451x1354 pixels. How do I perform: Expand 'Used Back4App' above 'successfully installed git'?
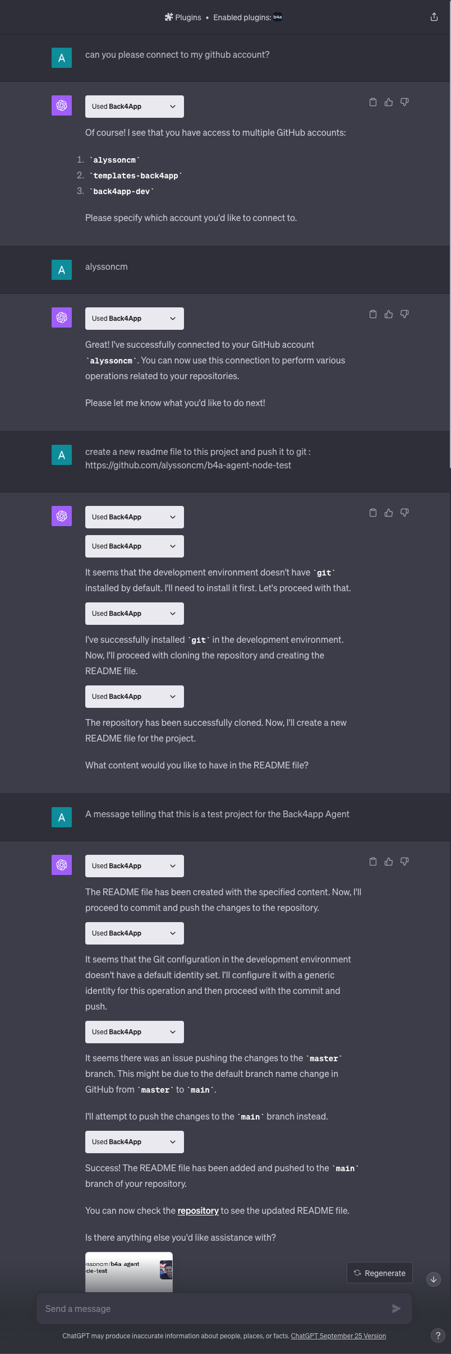134,614
